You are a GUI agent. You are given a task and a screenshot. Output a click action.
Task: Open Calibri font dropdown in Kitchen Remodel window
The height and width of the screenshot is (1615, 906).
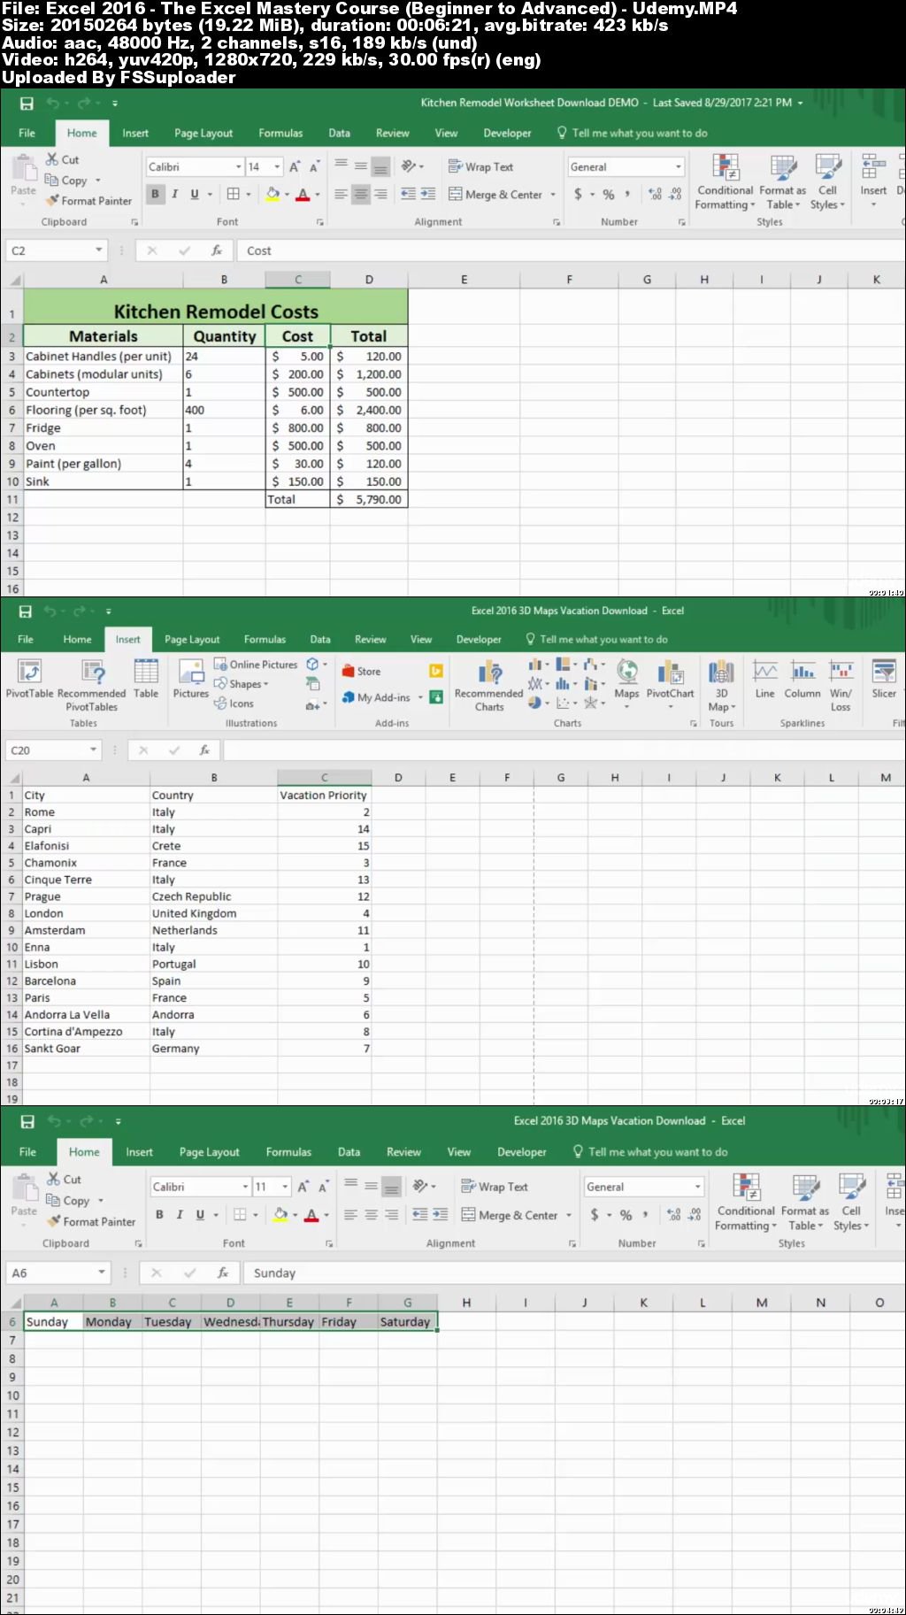pyautogui.click(x=239, y=166)
